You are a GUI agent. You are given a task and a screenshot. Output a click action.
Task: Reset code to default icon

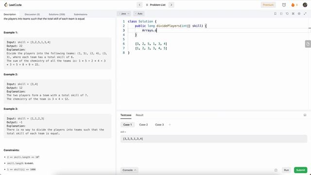(287, 14)
